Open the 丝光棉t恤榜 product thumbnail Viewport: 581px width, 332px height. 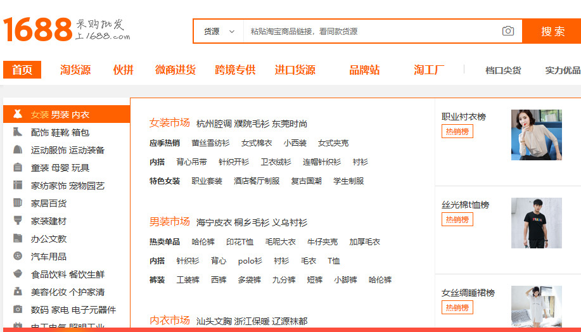[537, 223]
